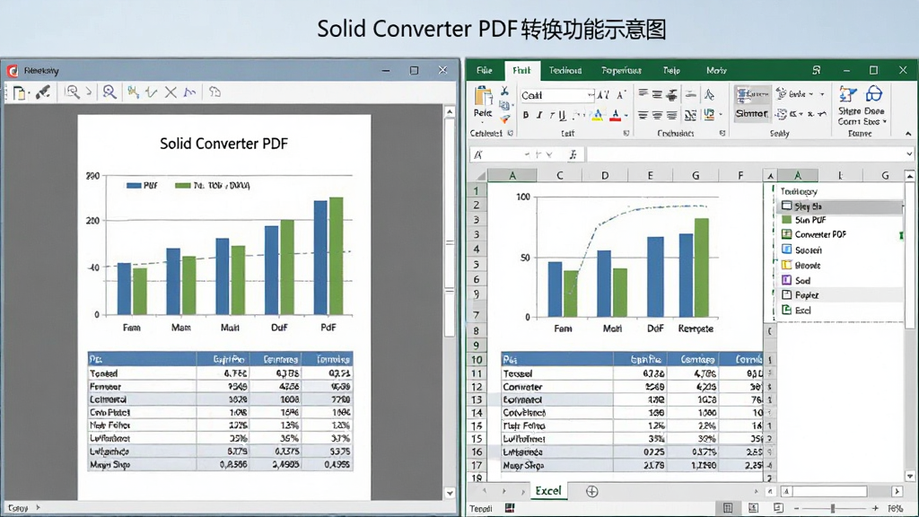
Task: Click the Share icon in Excel ribbon
Action: tap(847, 94)
